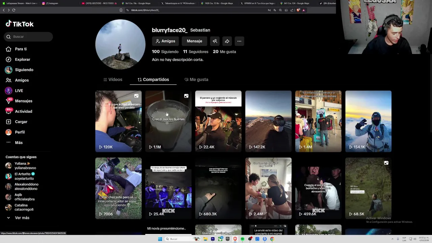This screenshot has height=243, width=432.
Task: Open Google Chrome from the taskbar
Action: (272, 239)
